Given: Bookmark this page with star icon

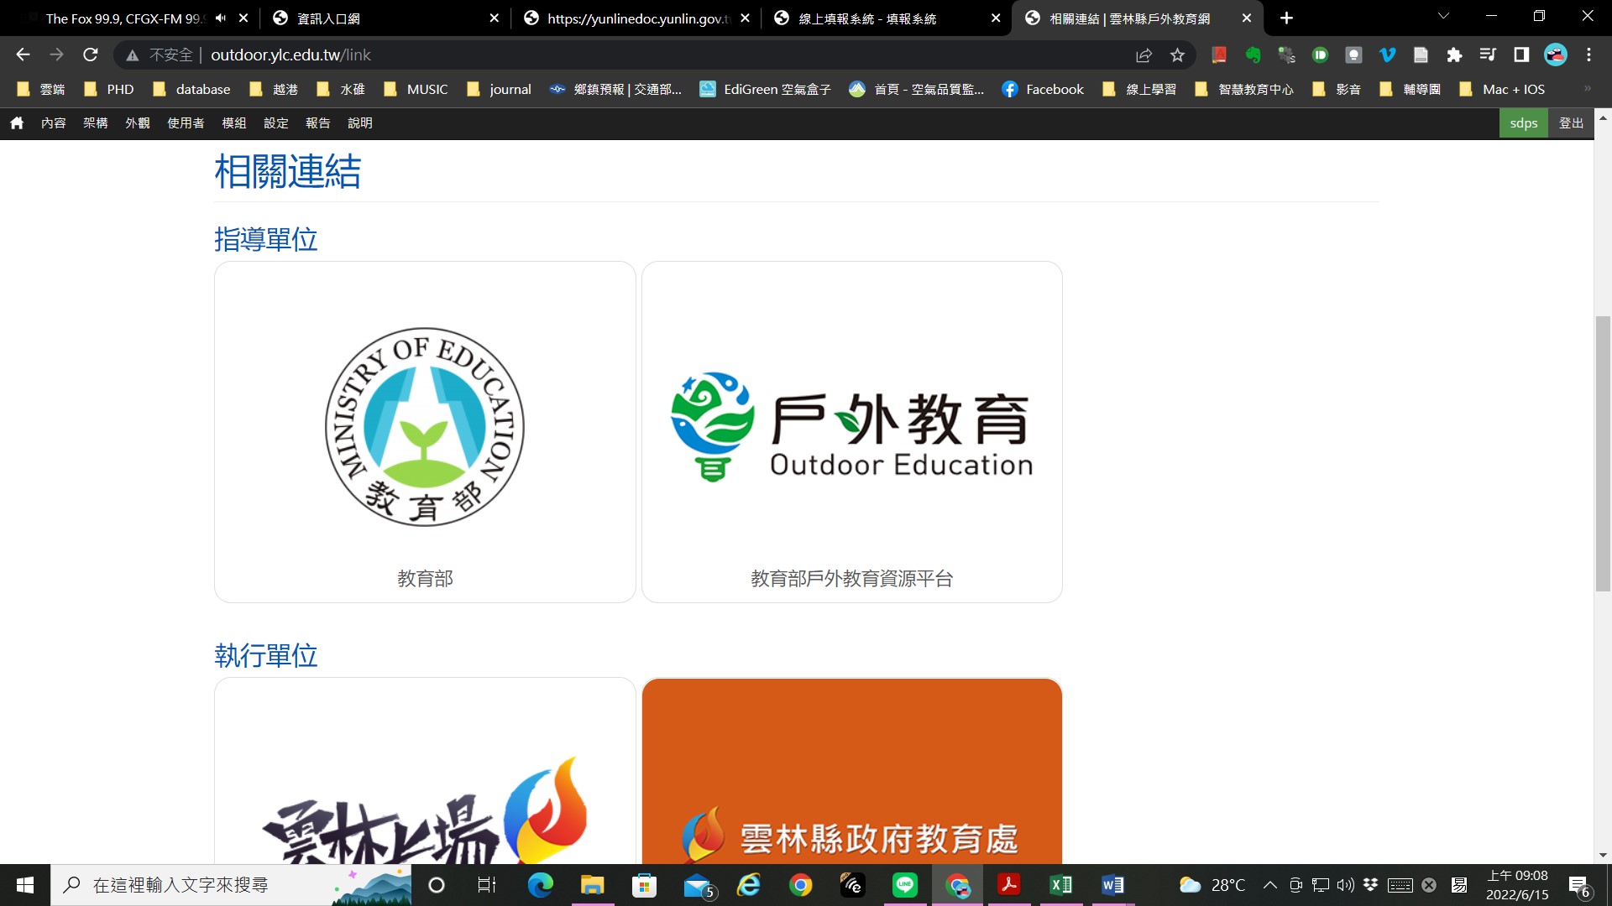Looking at the screenshot, I should tap(1177, 55).
